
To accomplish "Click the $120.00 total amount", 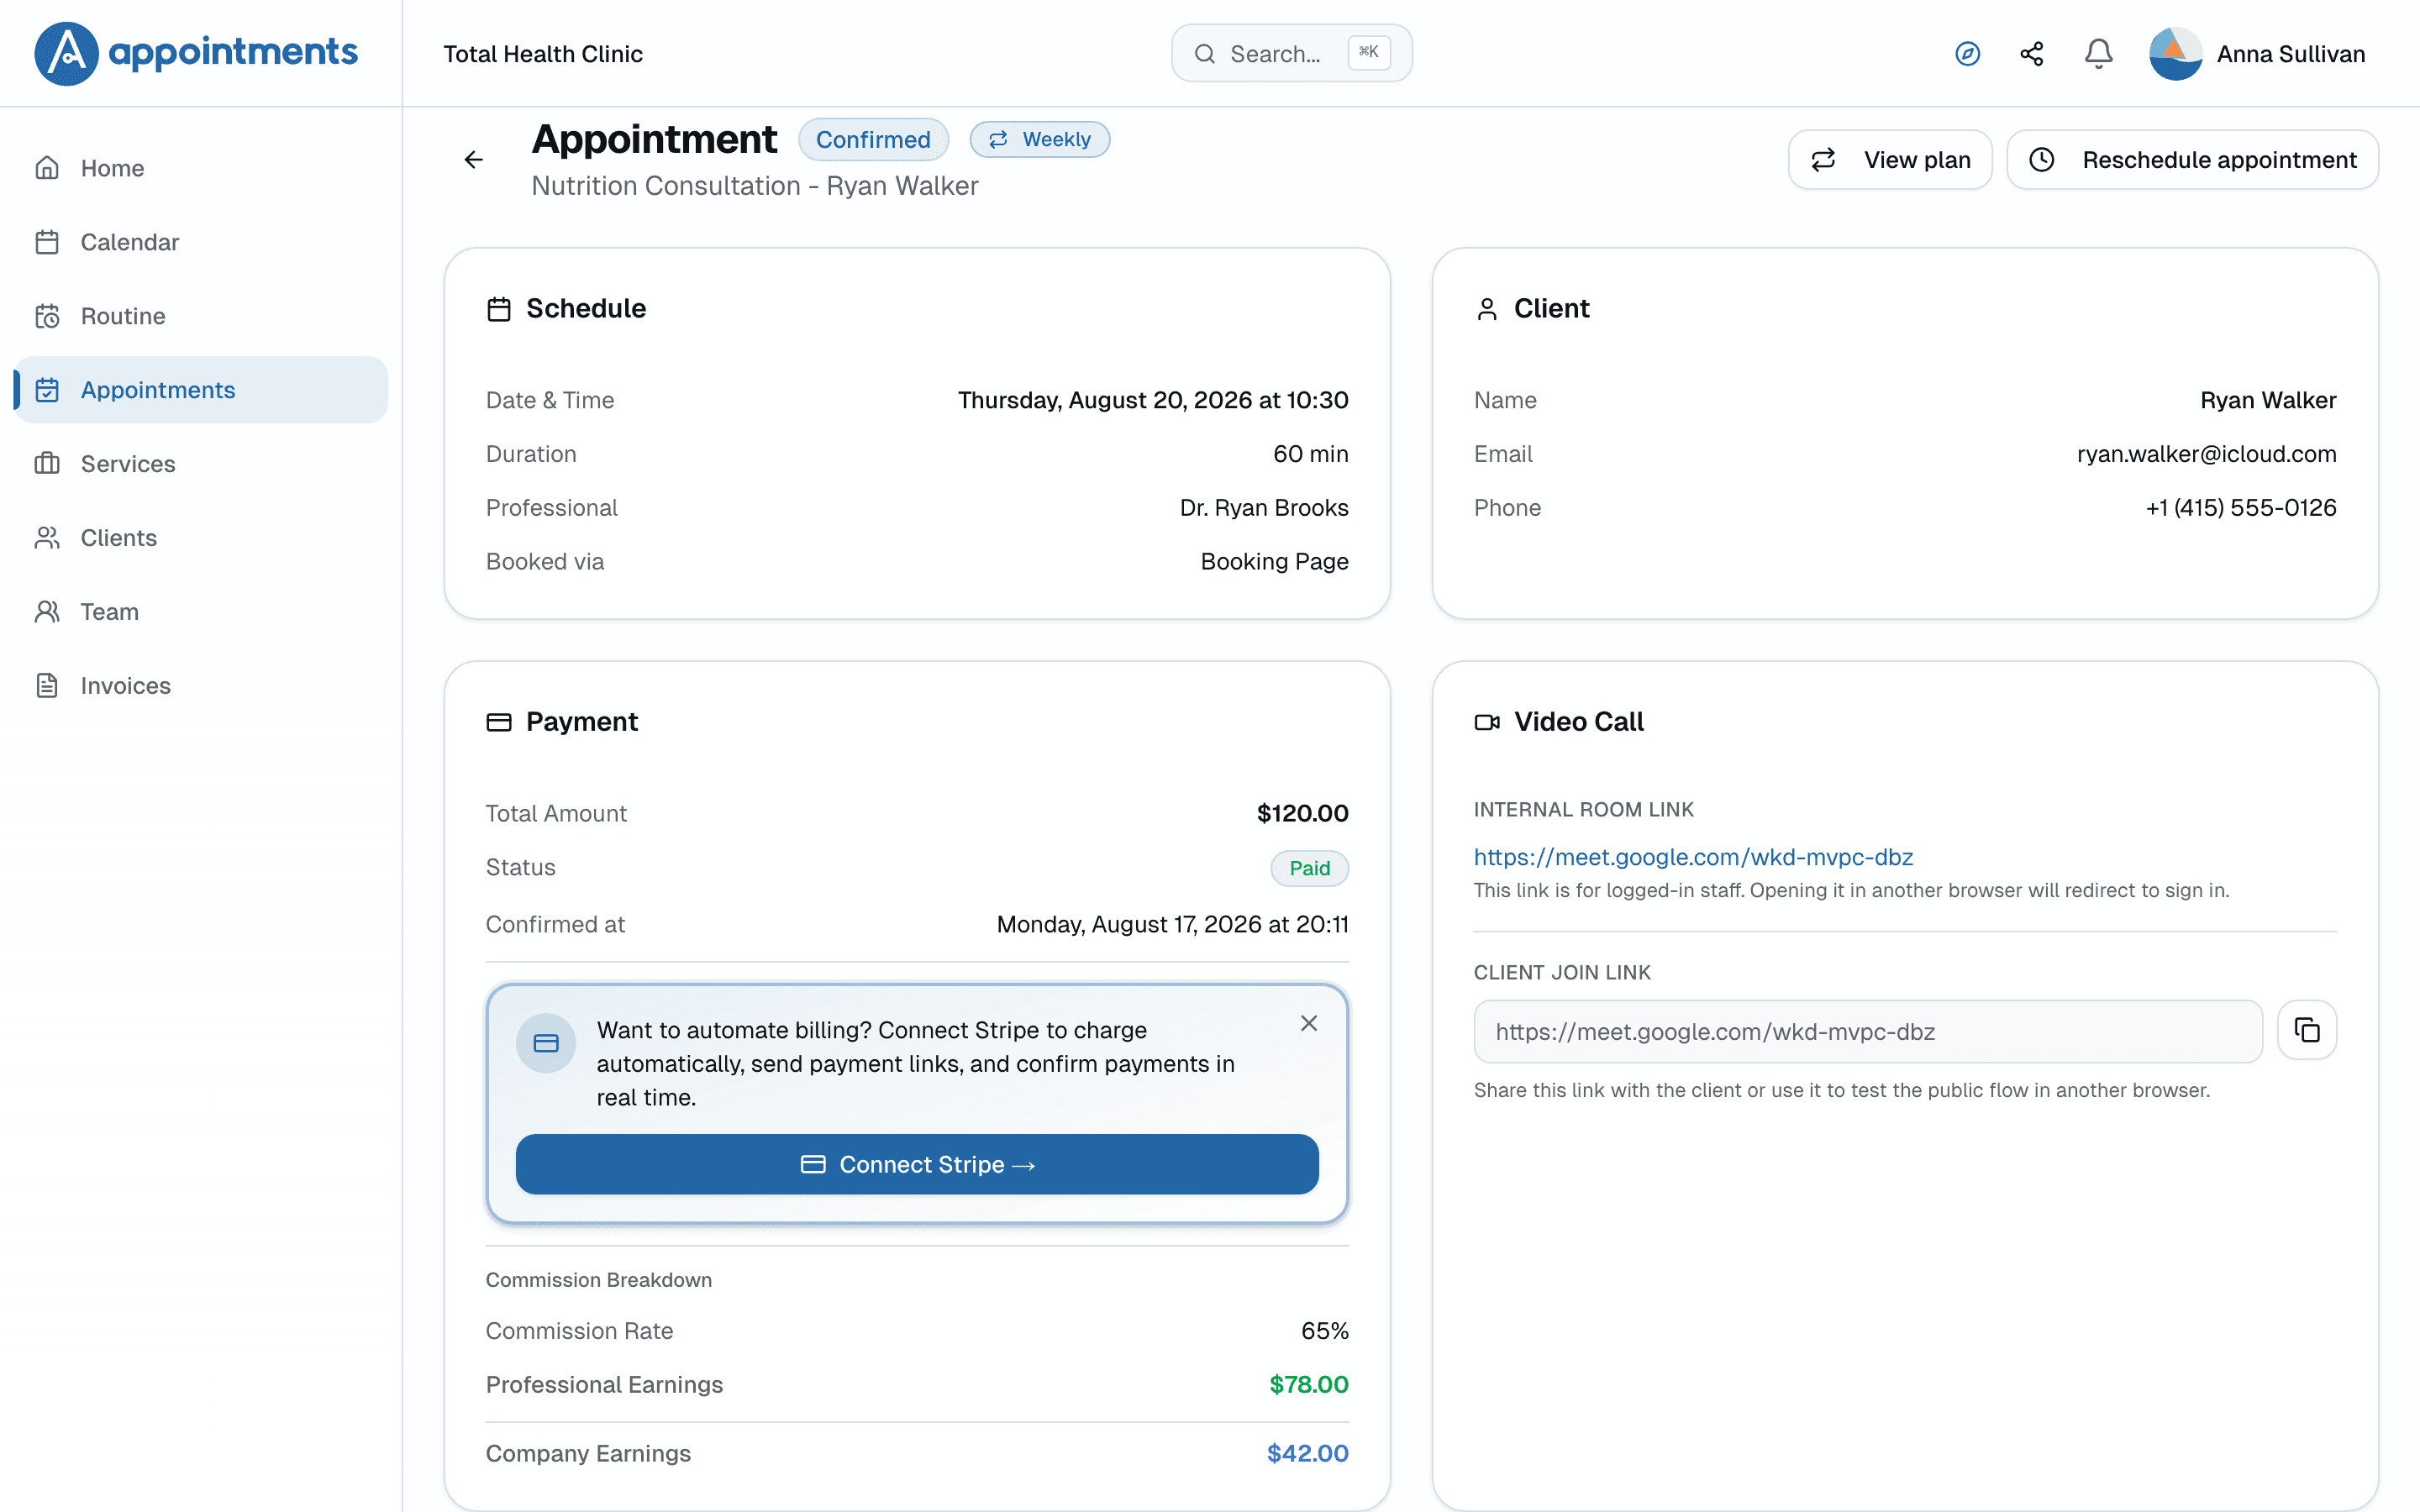I will [1302, 814].
